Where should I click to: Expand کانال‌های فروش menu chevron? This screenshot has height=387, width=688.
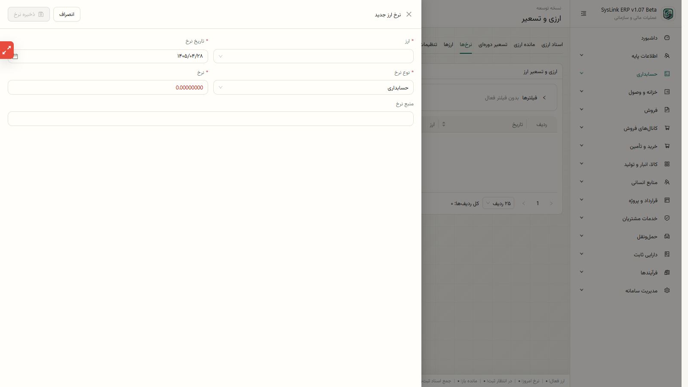[x=581, y=127]
